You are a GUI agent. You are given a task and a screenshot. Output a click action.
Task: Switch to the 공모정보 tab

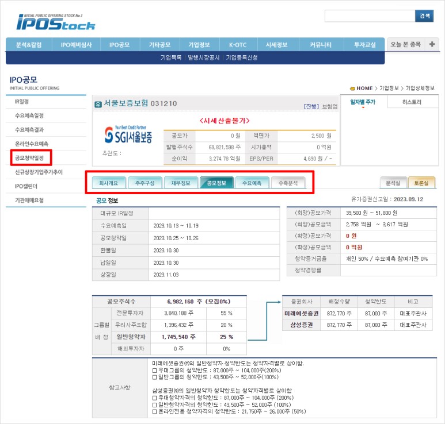216,183
